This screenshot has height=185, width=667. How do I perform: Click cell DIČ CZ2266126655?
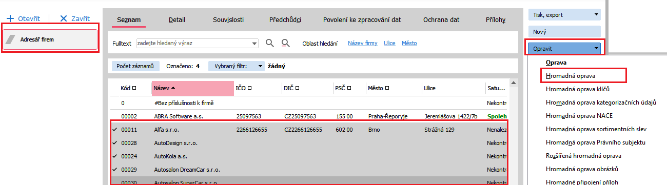tap(303, 130)
